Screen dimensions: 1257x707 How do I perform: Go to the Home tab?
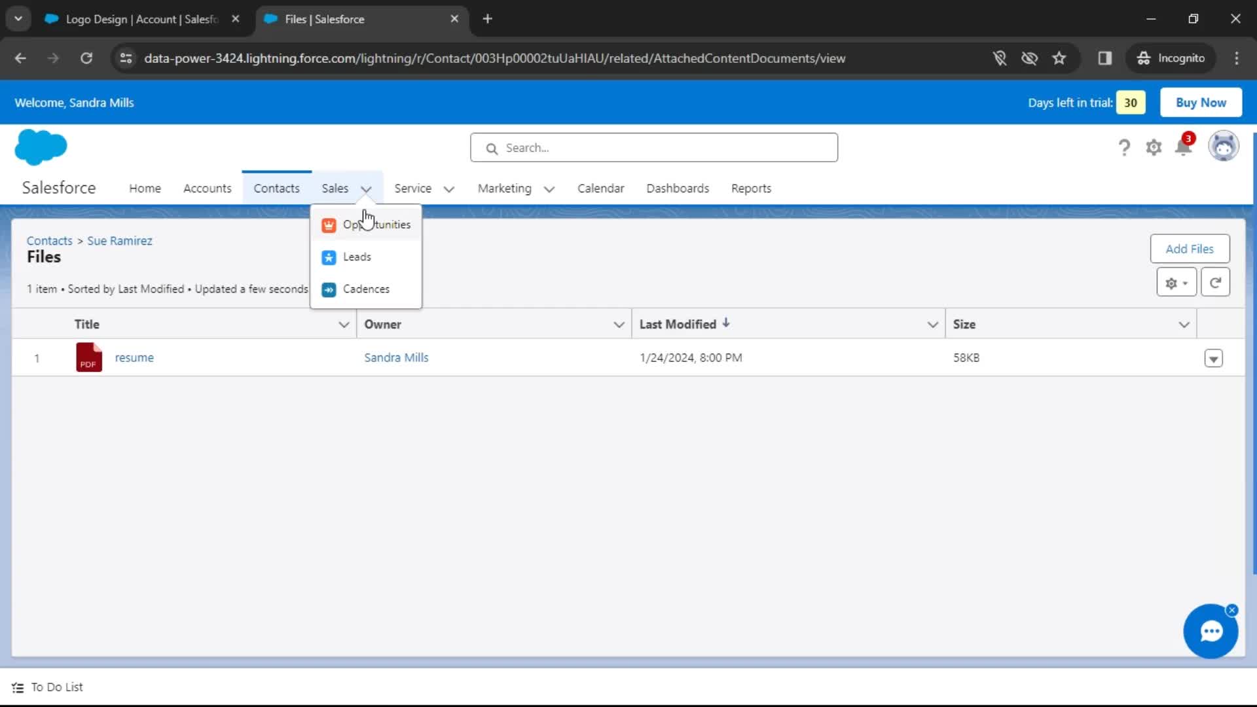pos(145,189)
